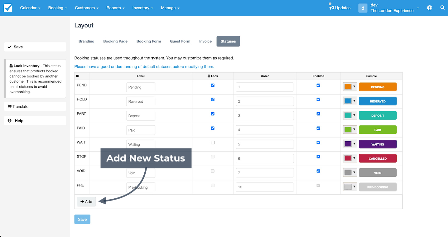Open purple color picker for Waiting
The height and width of the screenshot is (237, 448).
click(x=350, y=144)
